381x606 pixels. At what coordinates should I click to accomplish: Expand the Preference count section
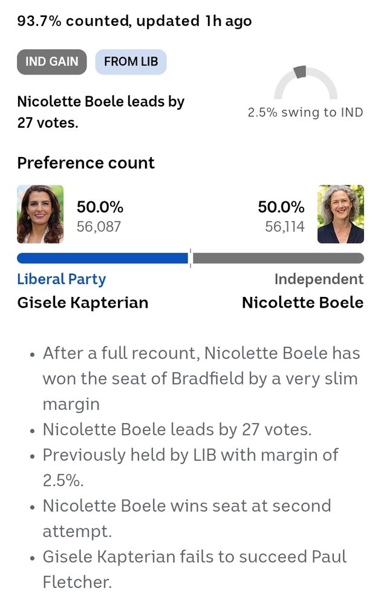click(x=85, y=162)
